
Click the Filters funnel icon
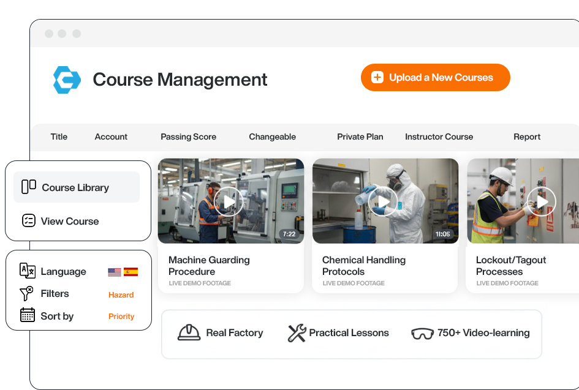click(27, 294)
